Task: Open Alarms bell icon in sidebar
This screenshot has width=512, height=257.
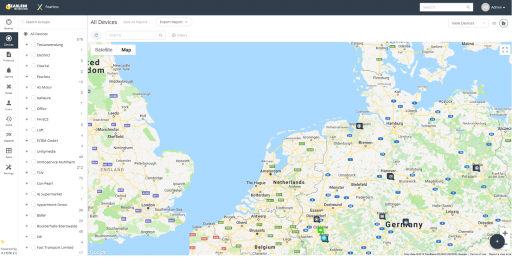Action: tap(8, 72)
